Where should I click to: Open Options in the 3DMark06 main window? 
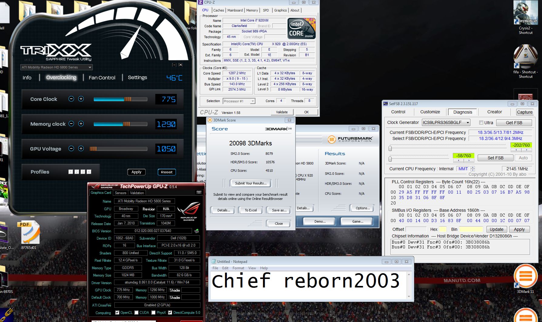363,208
